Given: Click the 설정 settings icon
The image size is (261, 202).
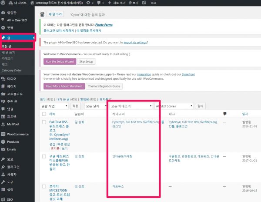Looking at the screenshot, I should (x=3, y=189).
